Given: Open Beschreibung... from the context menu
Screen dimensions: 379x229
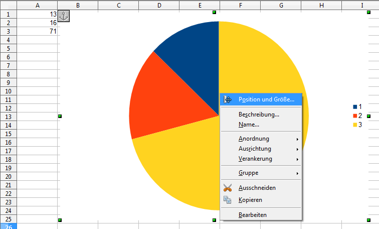Looking at the screenshot, I should tap(259, 114).
